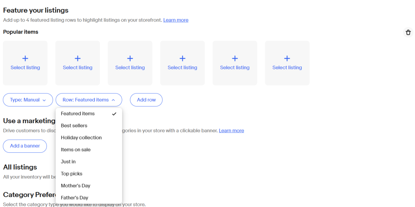This screenshot has height=207, width=415.
Task: Select Father's Day row option
Action: point(75,198)
